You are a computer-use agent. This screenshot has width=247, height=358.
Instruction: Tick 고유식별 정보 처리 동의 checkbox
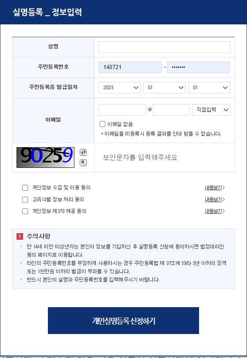pos(25,200)
